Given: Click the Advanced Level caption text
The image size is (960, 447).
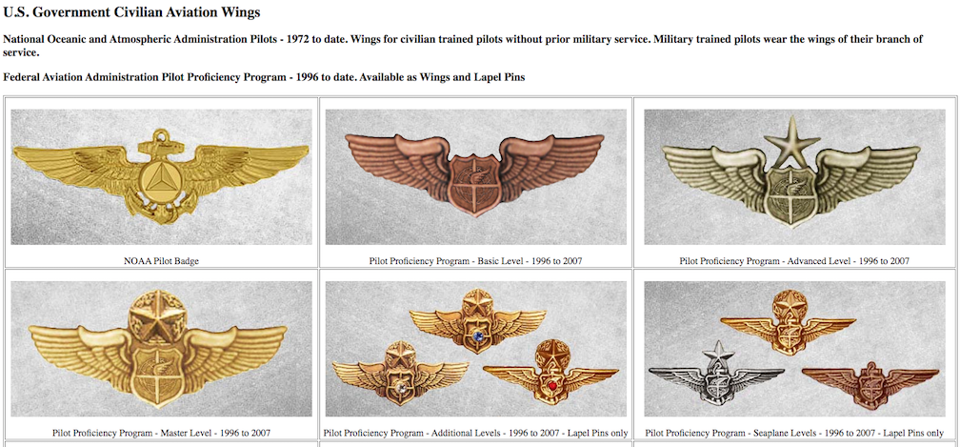Looking at the screenshot, I should point(794,261).
